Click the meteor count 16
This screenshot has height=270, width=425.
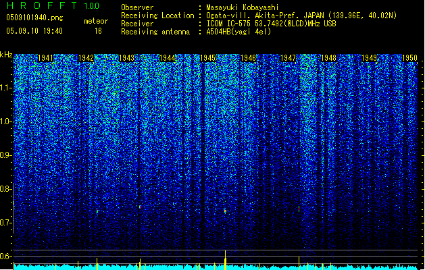click(98, 31)
